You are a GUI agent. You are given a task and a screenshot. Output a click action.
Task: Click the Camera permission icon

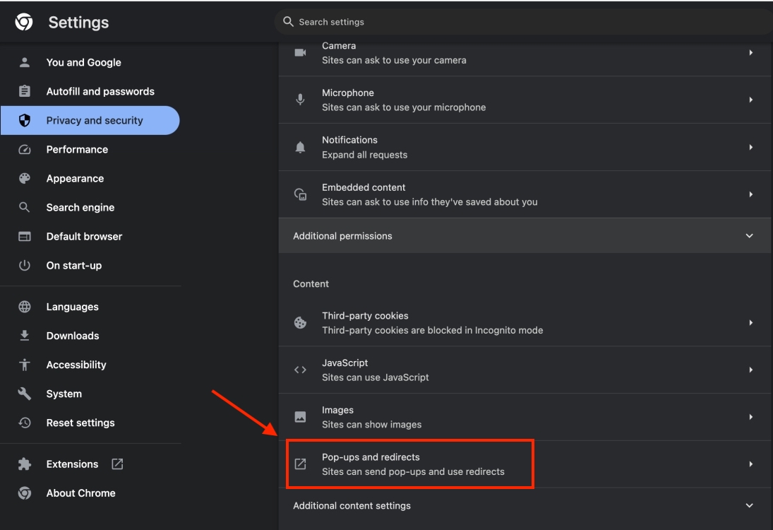coord(300,52)
